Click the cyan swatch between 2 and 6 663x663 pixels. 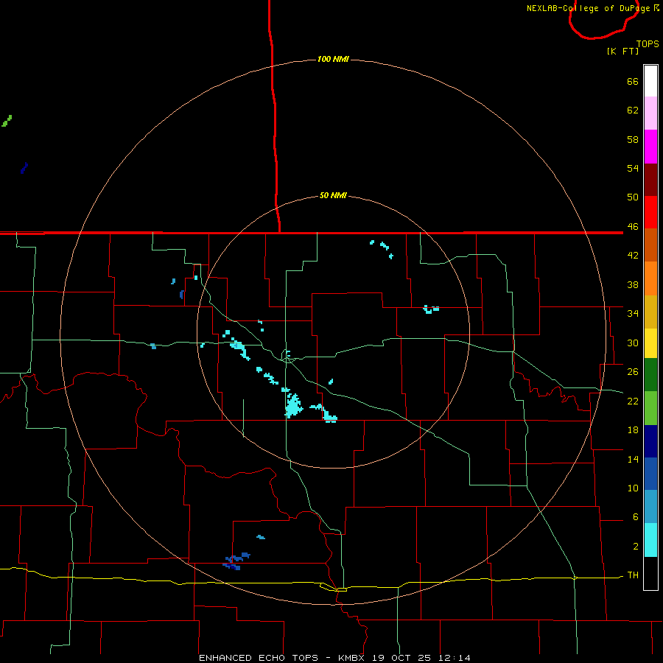pyautogui.click(x=650, y=540)
